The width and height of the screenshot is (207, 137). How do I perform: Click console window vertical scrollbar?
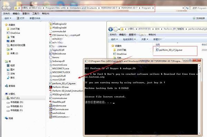click(x=199, y=99)
